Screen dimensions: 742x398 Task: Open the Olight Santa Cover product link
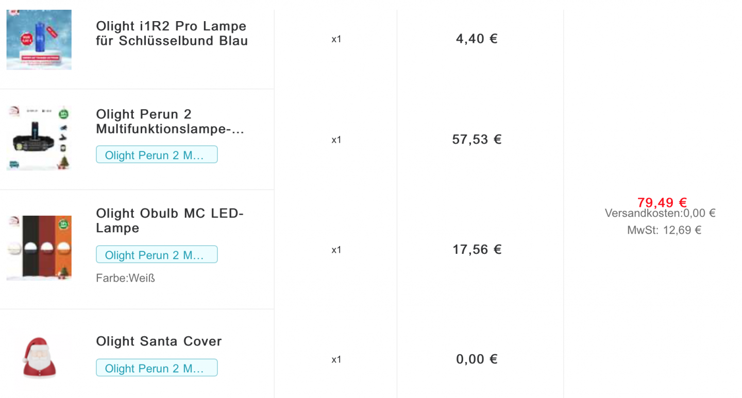(159, 341)
